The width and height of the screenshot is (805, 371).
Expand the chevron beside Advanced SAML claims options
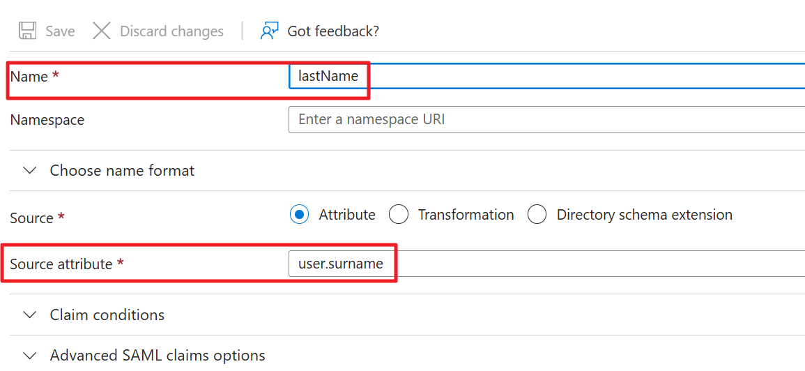tap(30, 356)
